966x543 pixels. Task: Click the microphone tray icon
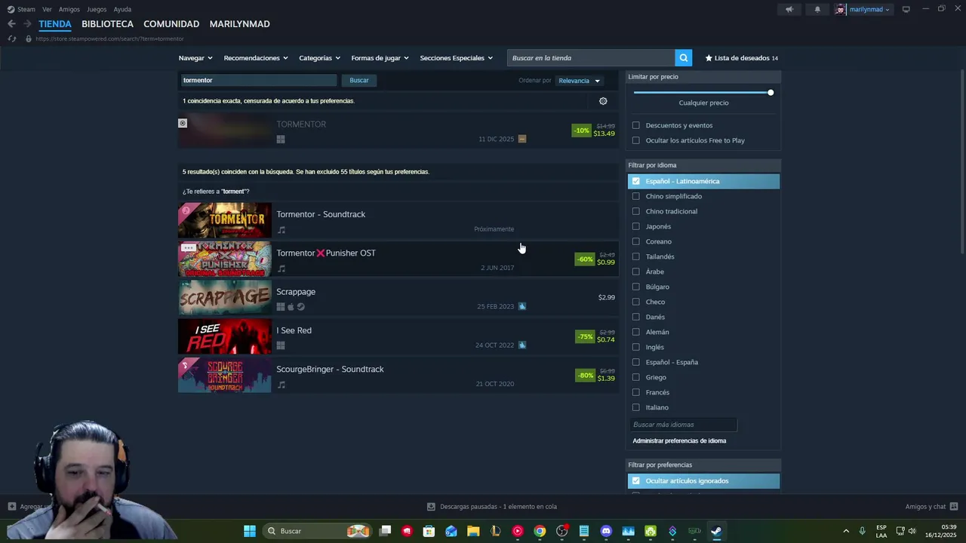tap(862, 531)
